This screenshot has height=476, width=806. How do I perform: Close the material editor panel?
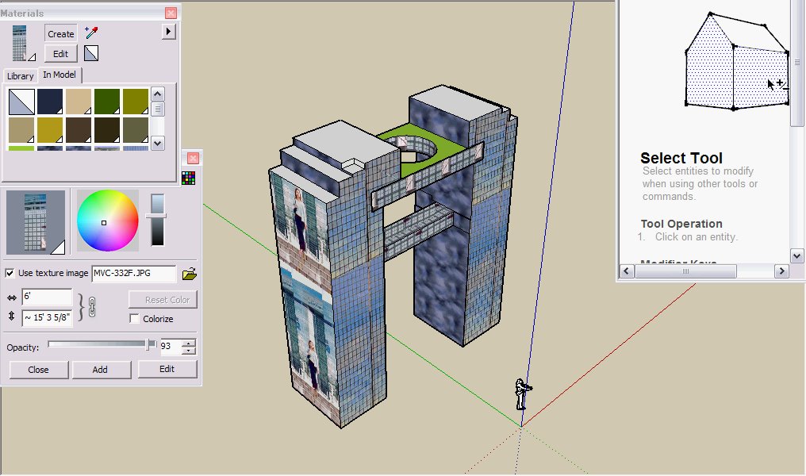(193, 158)
